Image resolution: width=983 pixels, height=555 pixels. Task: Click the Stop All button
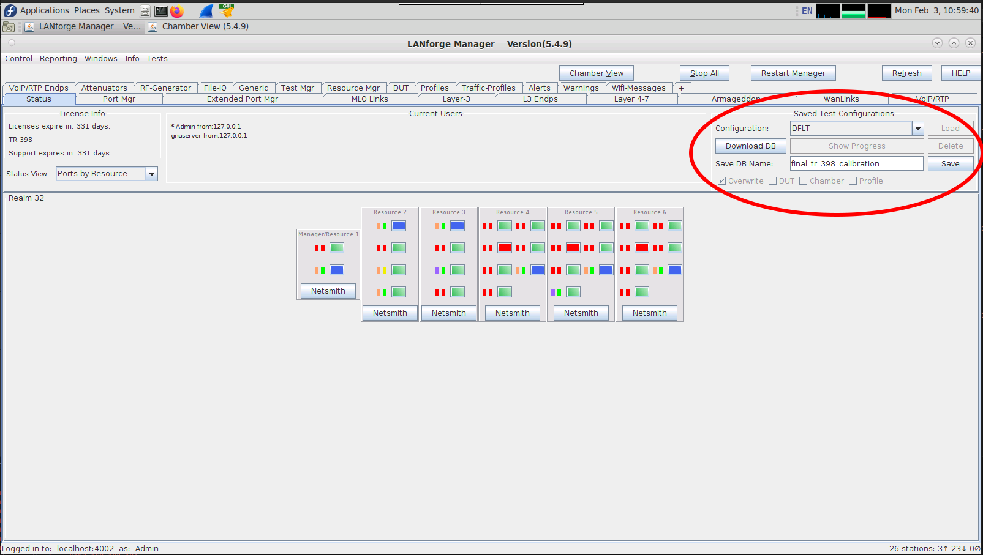pos(704,73)
